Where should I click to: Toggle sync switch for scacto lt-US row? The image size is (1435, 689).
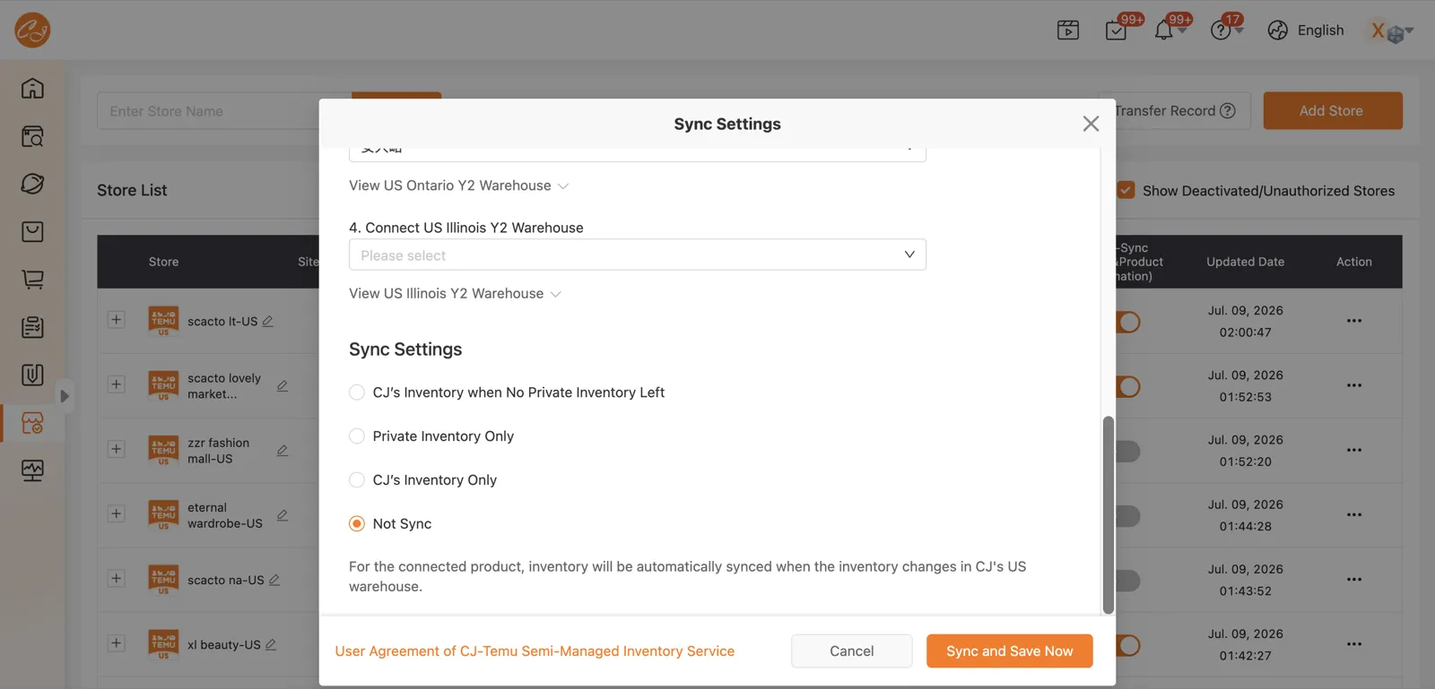[1128, 322]
